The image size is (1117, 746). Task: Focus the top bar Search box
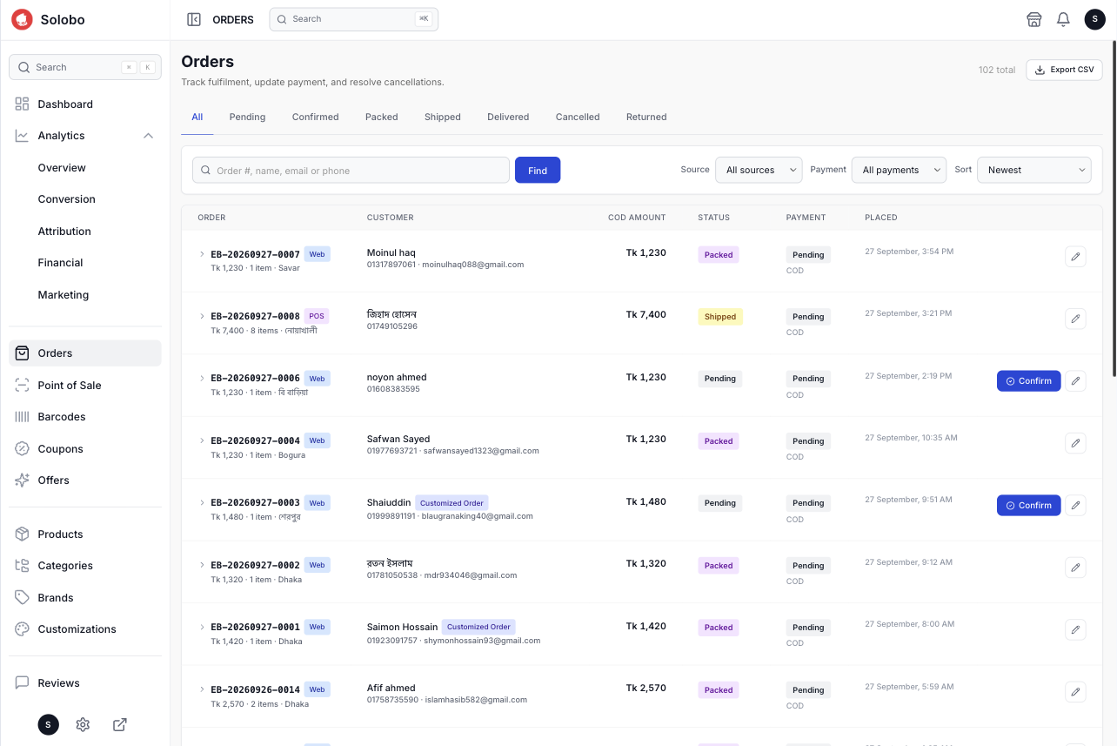353,19
